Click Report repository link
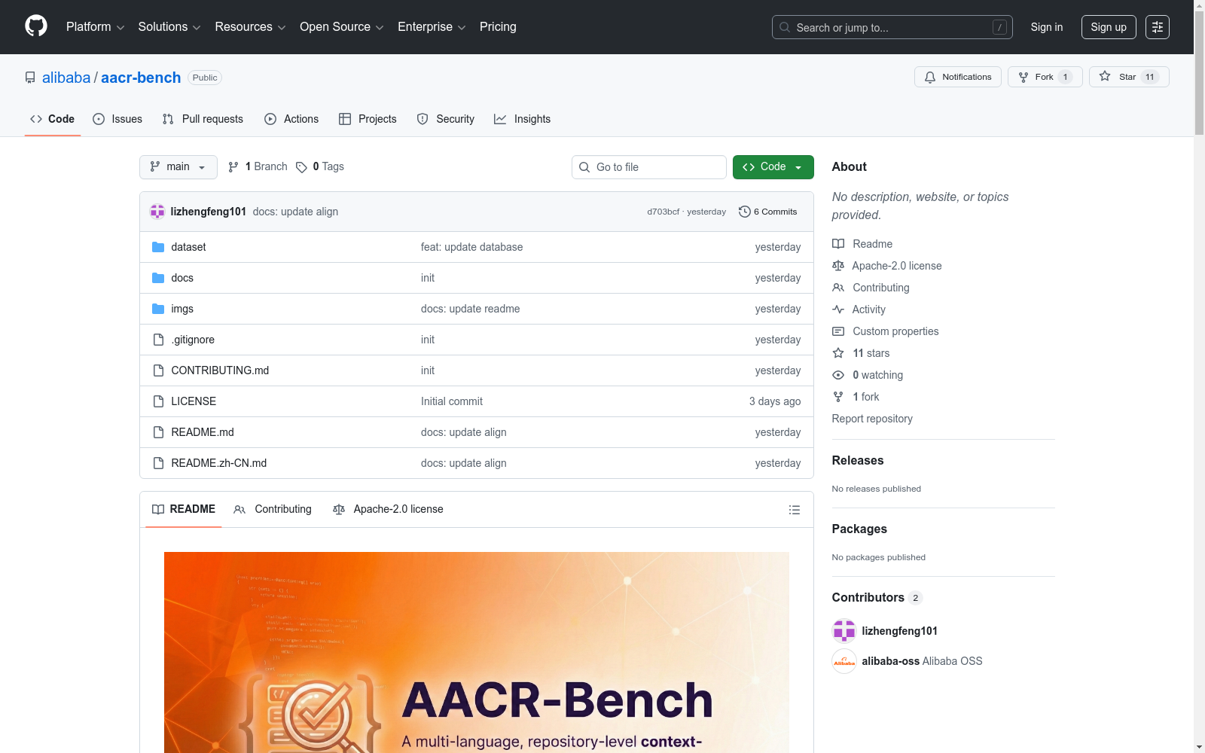 (x=872, y=419)
